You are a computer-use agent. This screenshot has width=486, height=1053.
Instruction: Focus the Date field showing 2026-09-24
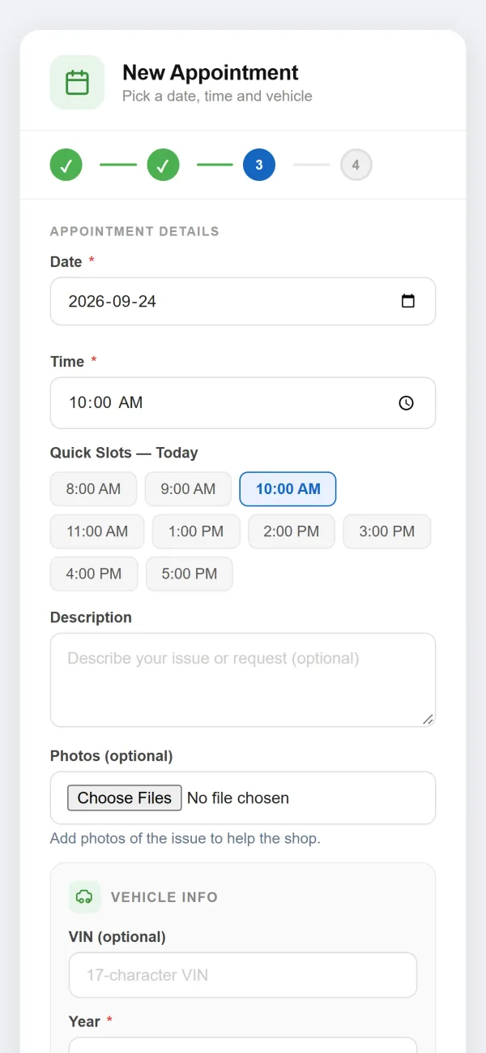(x=243, y=302)
